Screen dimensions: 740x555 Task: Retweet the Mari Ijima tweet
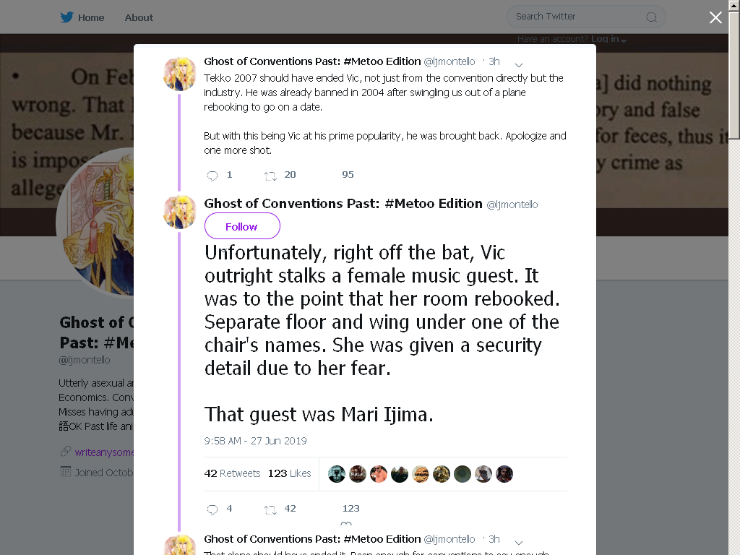coord(270,509)
